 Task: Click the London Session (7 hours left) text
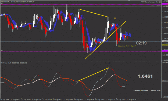147,91
